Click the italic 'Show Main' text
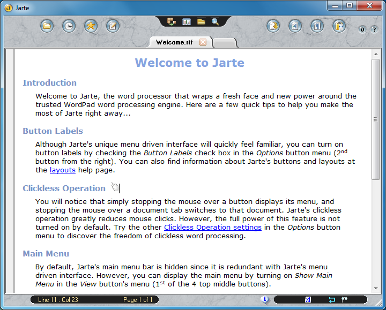 pyautogui.click(x=314, y=275)
